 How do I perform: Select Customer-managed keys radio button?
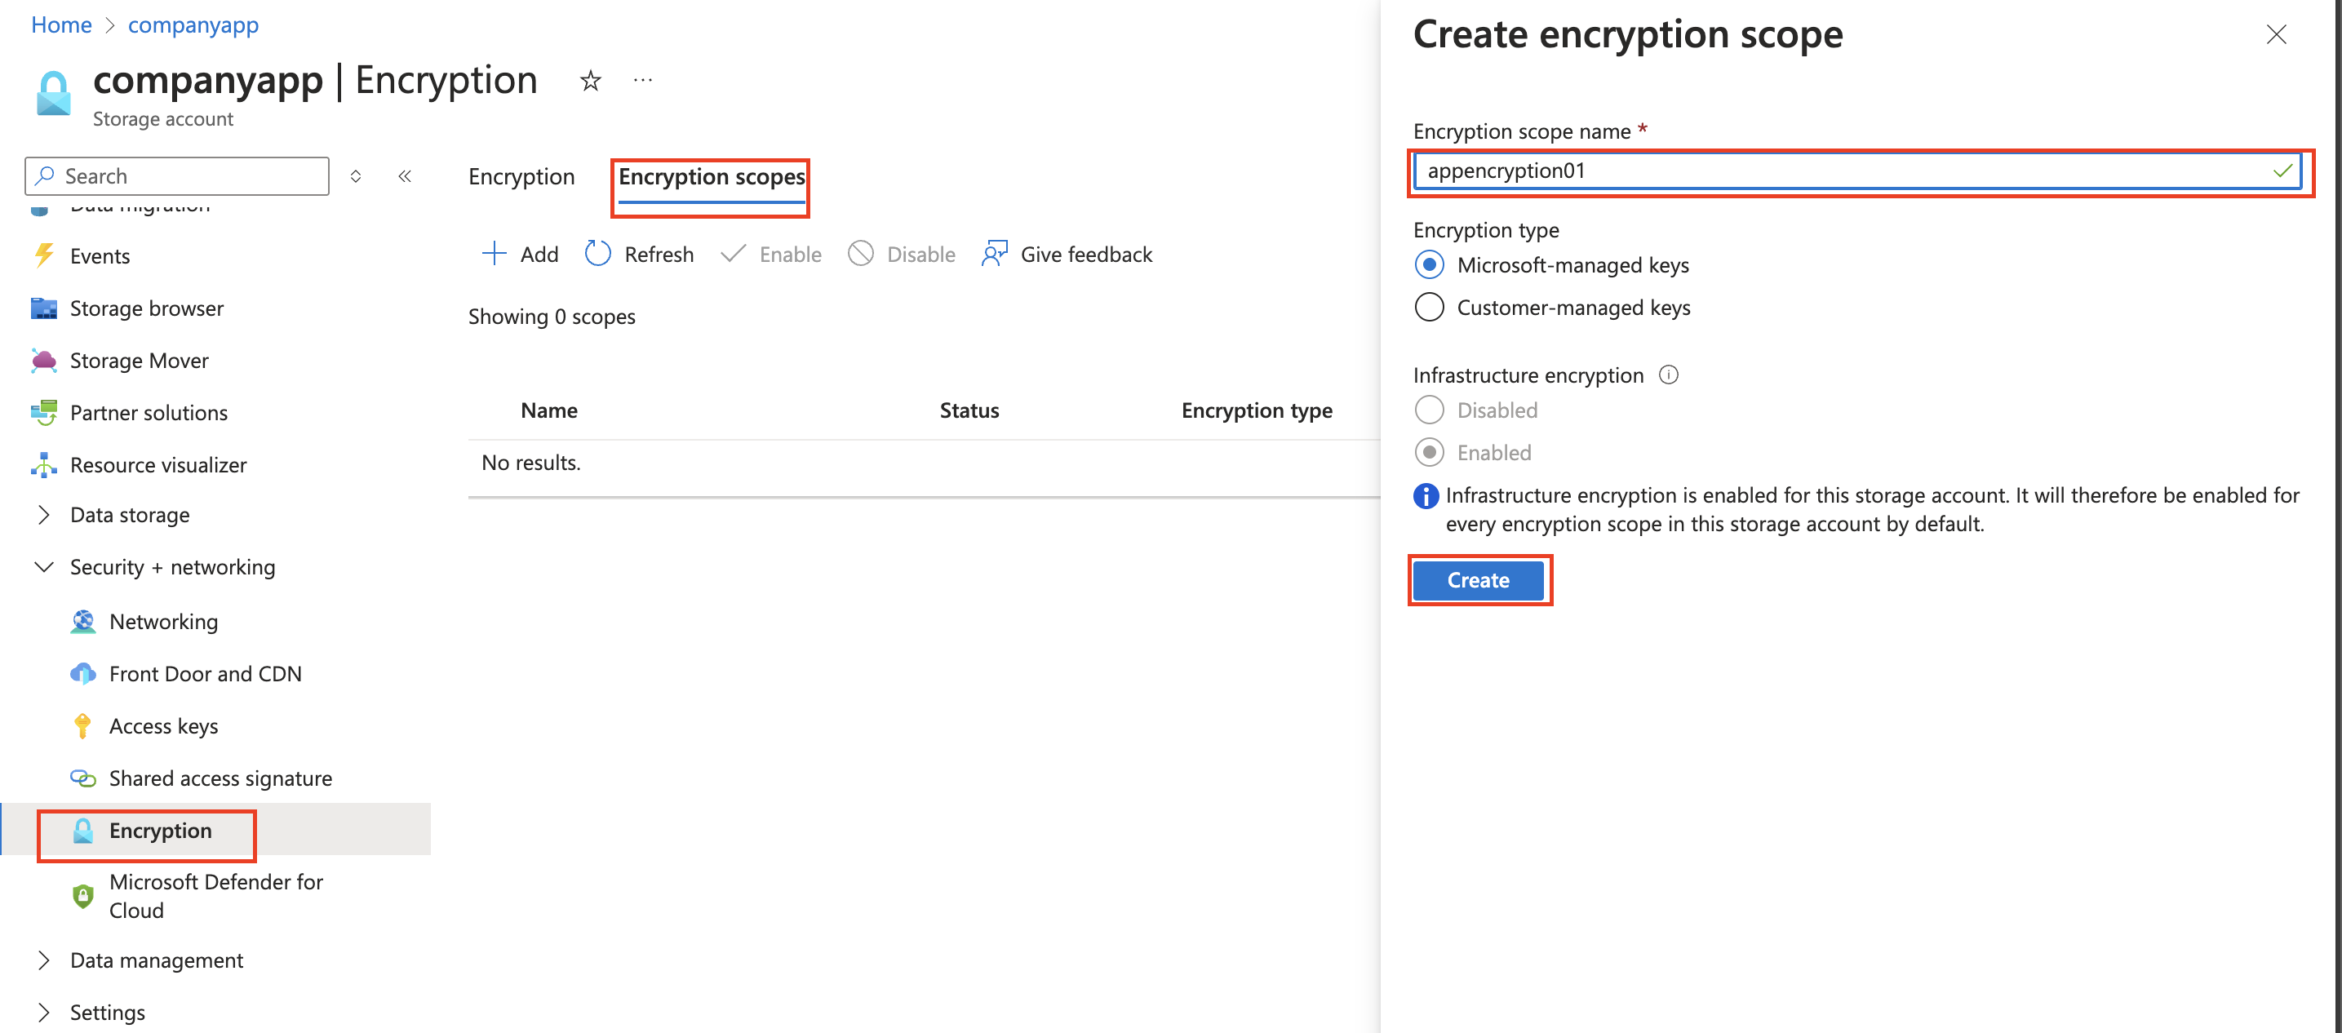[x=1429, y=308]
